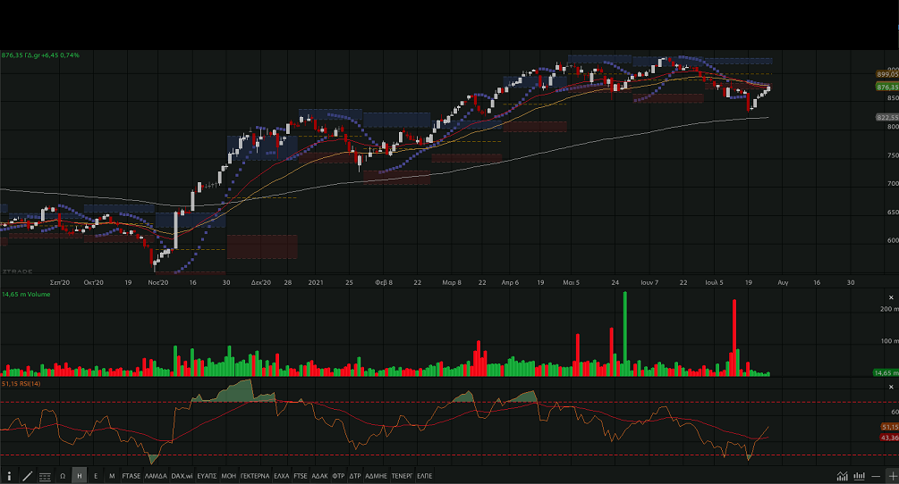The width and height of the screenshot is (899, 484).
Task: Select the Ω (hourly) timeframe button
Action: pyautogui.click(x=63, y=476)
